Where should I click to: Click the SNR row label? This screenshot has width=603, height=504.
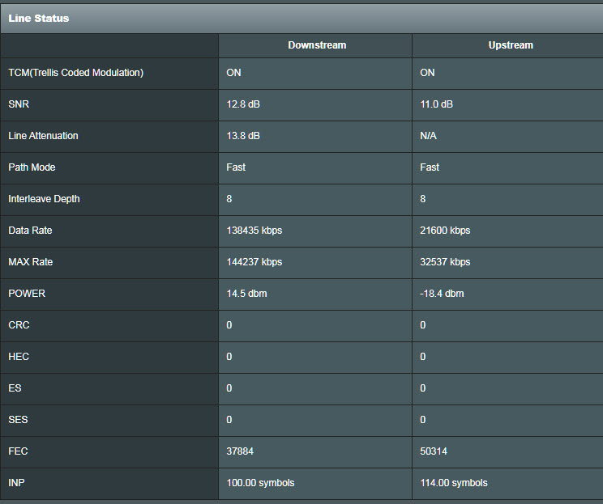click(19, 104)
